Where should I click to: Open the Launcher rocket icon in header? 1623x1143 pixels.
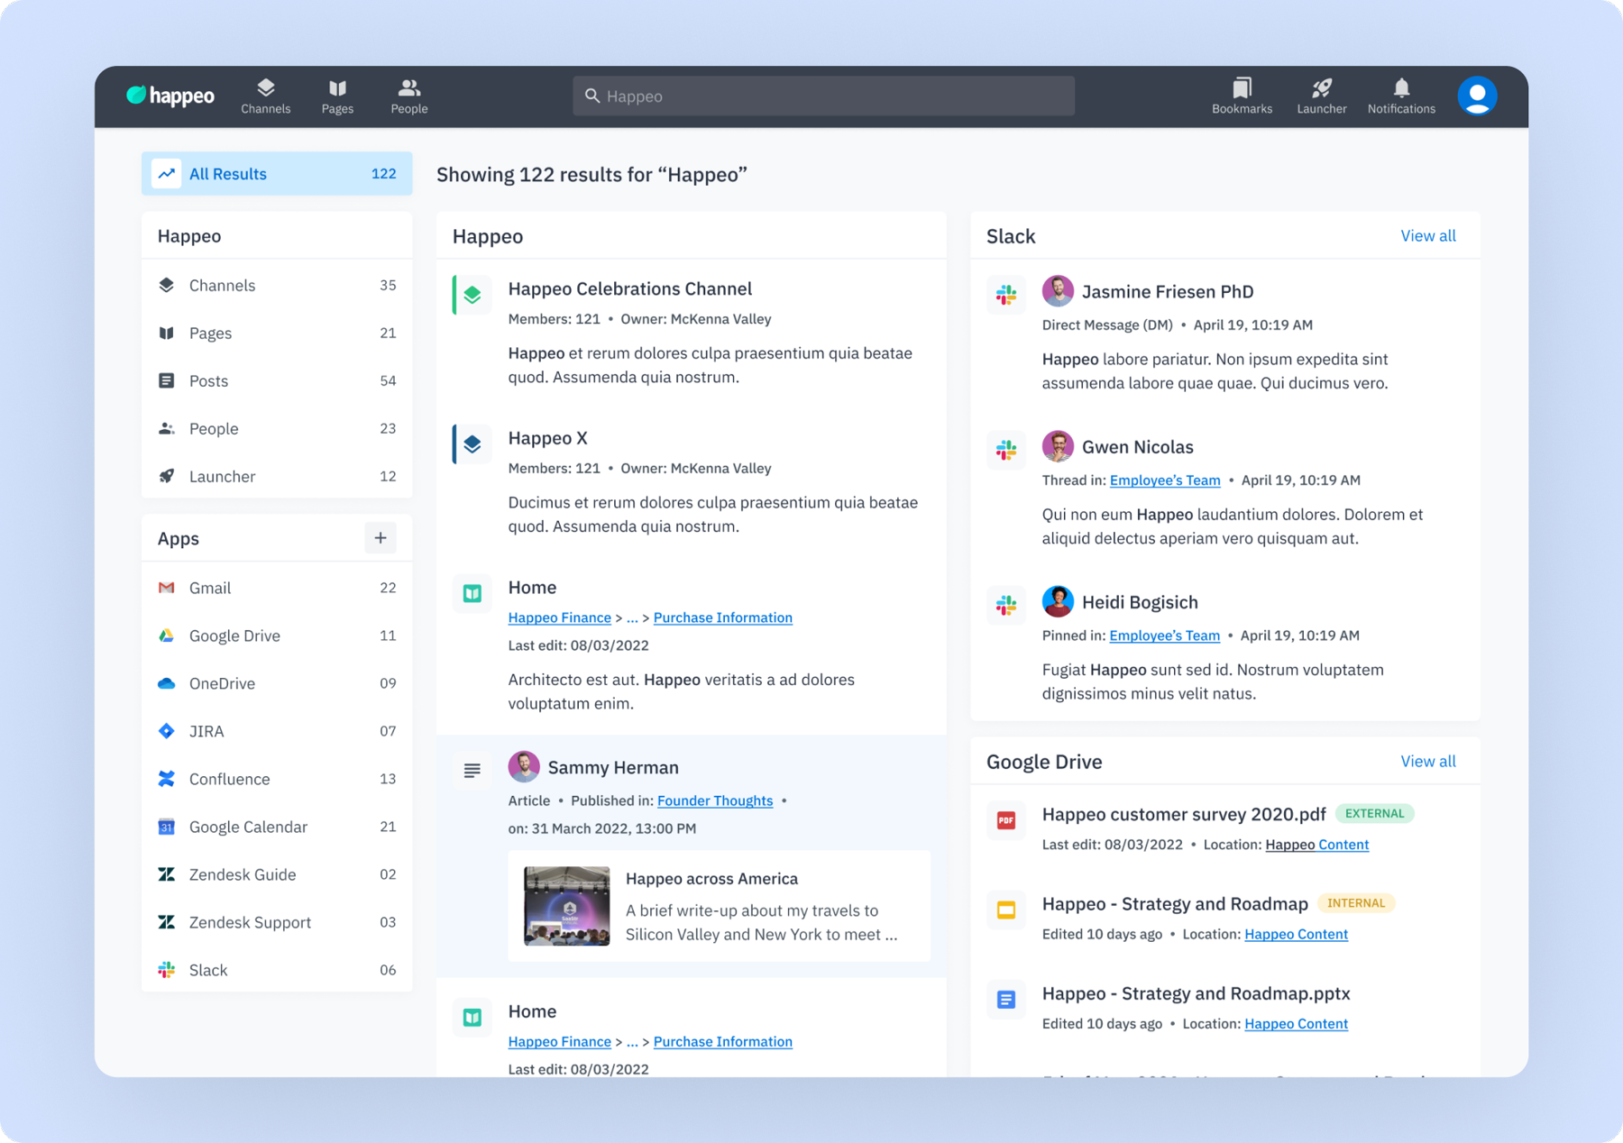1321,96
